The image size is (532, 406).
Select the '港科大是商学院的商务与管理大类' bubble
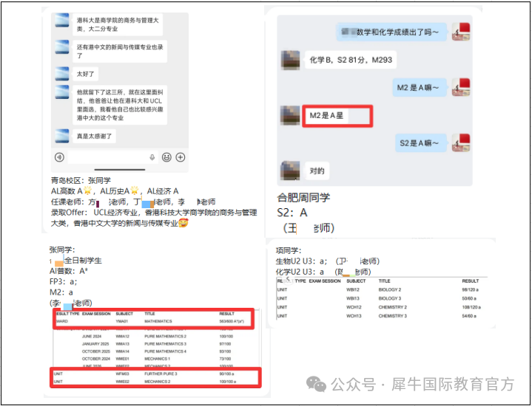pos(118,24)
